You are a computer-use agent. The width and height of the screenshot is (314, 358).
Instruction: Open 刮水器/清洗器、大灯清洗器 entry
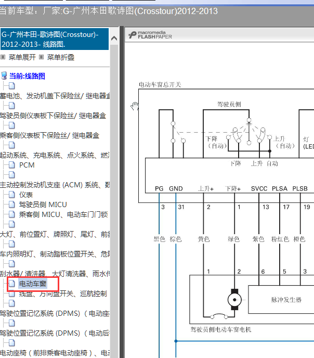tap(55, 274)
